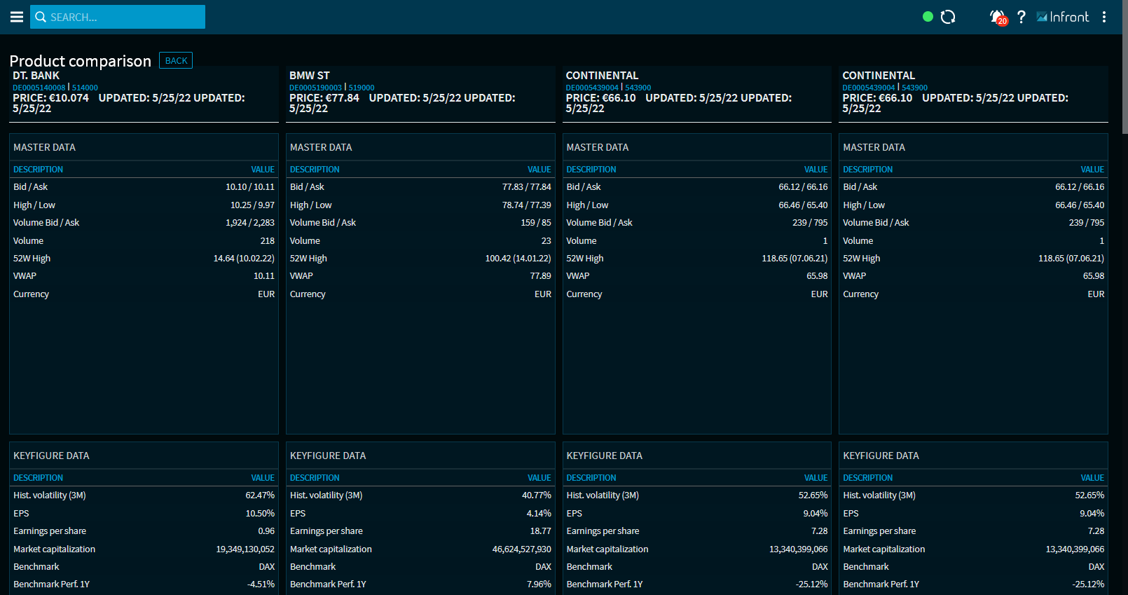Open the three-dot more options menu

click(1104, 17)
